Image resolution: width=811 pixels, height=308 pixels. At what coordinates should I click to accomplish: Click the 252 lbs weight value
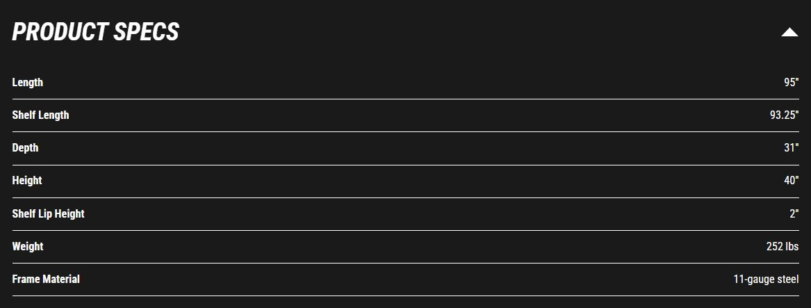(782, 246)
